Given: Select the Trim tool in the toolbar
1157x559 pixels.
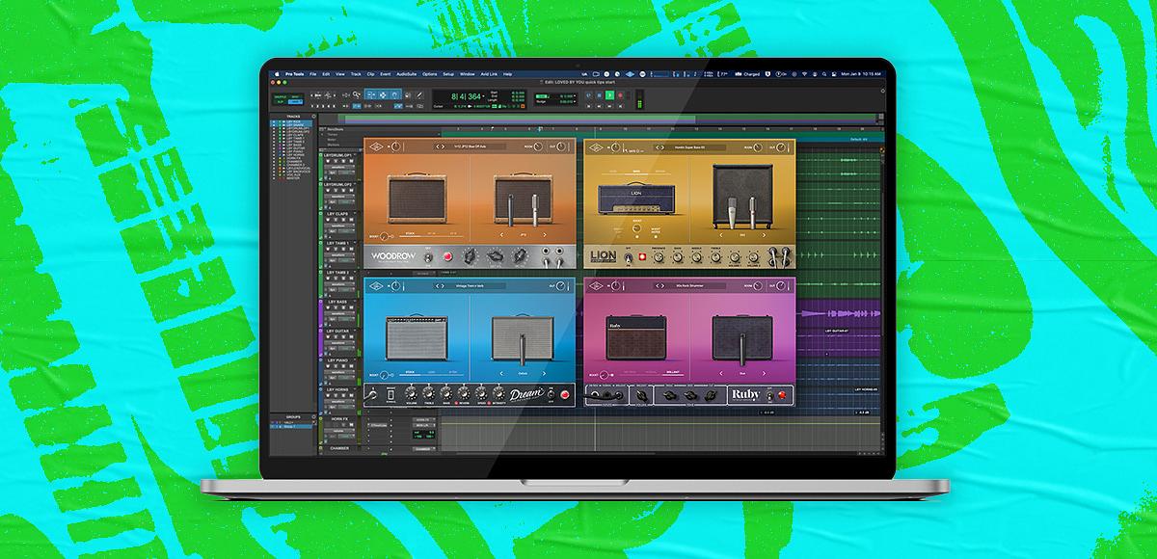Looking at the screenshot, I should 370,94.
